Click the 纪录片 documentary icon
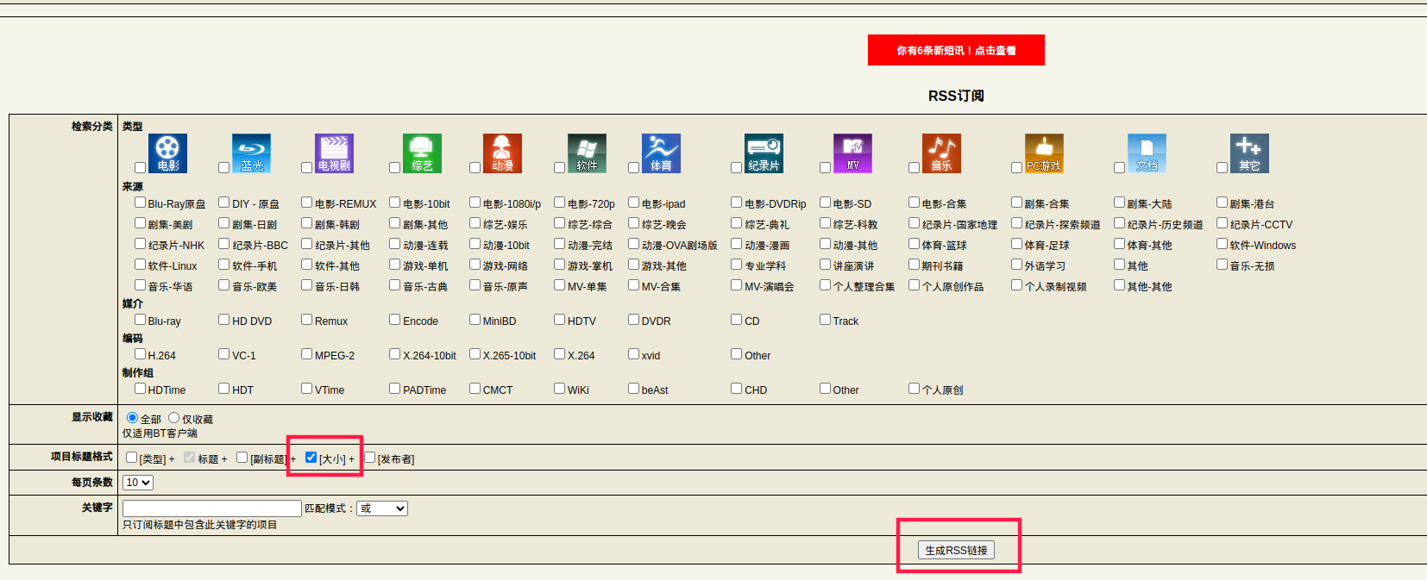This screenshot has width=1427, height=580. tap(764, 153)
